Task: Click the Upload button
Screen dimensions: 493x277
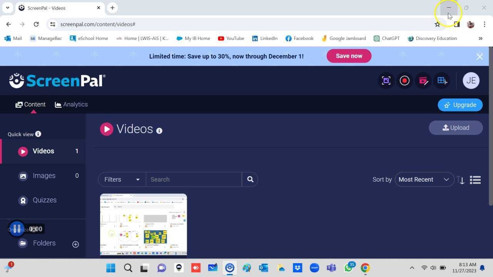Action: (x=456, y=128)
